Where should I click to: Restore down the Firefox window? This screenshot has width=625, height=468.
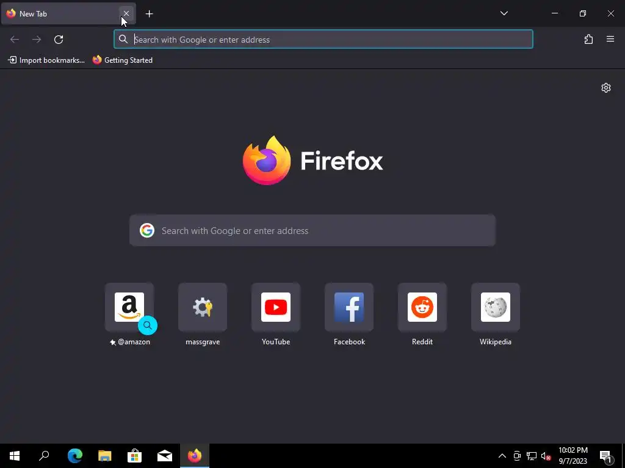tap(583, 13)
